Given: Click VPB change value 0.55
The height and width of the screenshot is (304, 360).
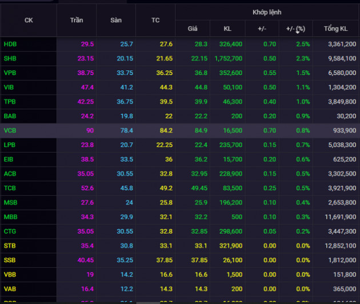Looking at the screenshot, I should pyautogui.click(x=270, y=73).
